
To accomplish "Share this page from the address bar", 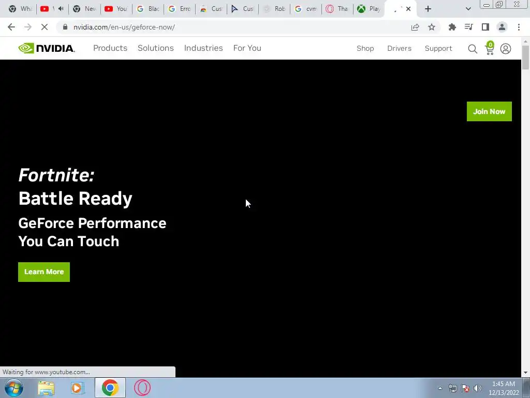I will 415,27.
